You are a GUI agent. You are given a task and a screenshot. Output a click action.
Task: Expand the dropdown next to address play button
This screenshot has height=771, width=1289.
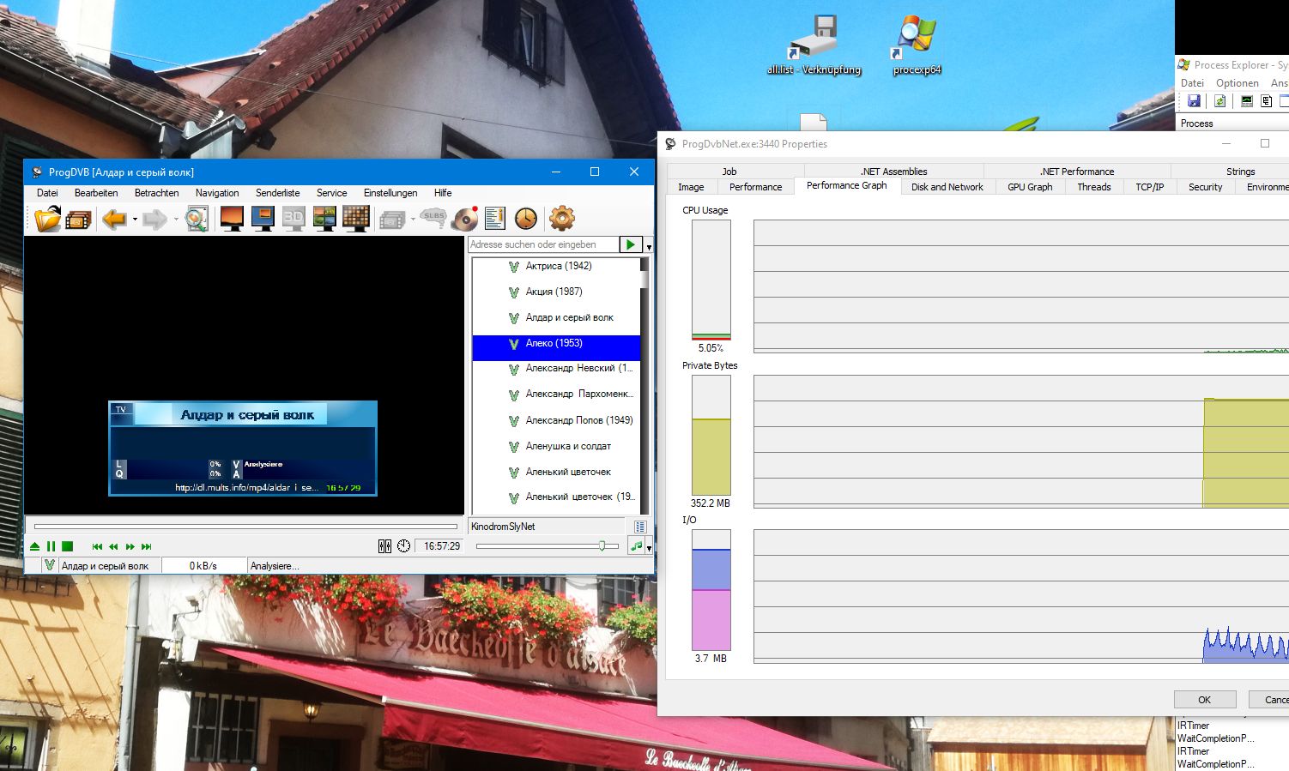point(649,246)
